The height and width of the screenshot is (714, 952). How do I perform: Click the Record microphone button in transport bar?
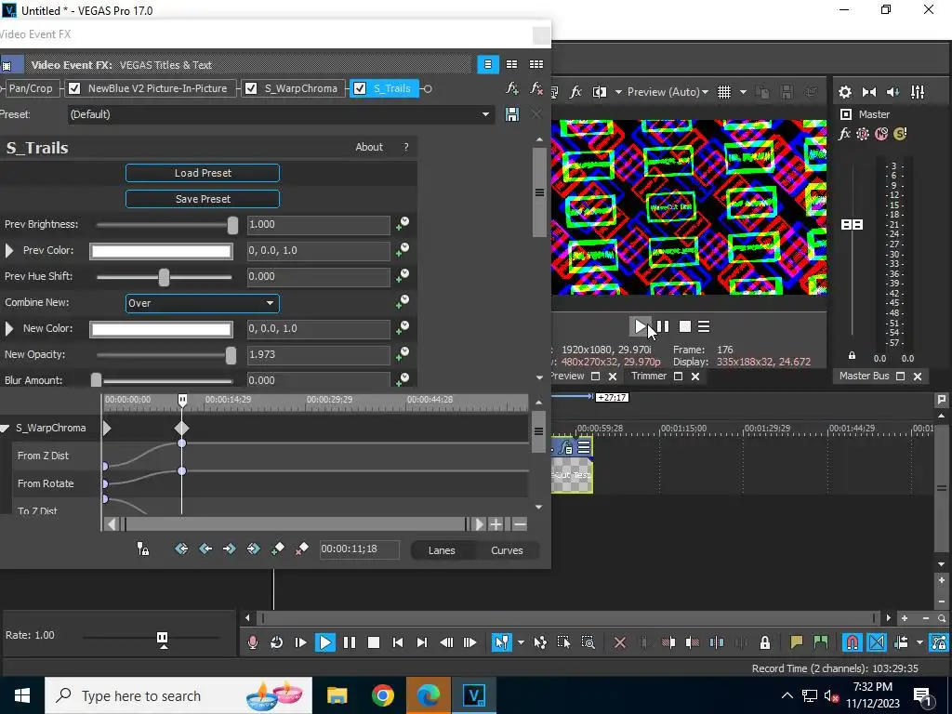[x=253, y=642]
